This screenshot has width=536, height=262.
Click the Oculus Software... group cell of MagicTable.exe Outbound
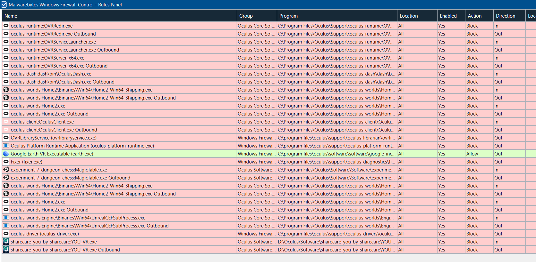pyautogui.click(x=257, y=178)
